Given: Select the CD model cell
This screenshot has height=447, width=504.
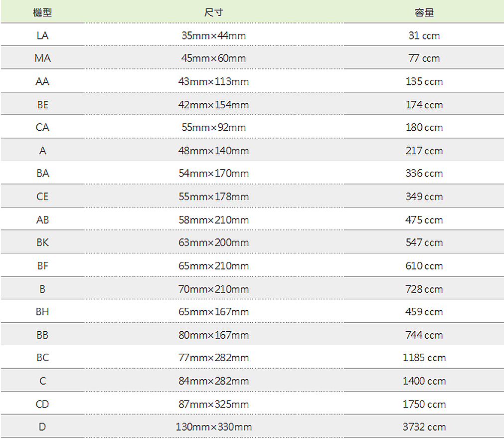Looking at the screenshot, I should coord(42,404).
